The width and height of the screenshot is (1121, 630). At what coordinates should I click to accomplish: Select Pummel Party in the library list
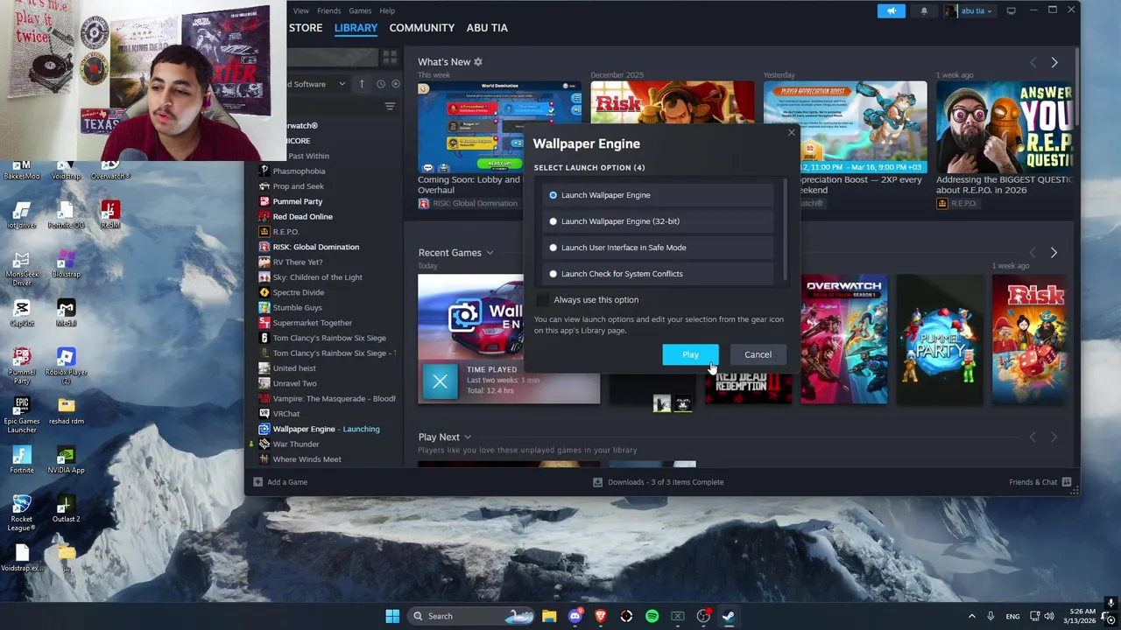pos(297,201)
